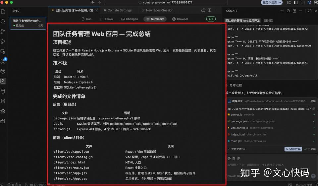Viewport: 318px width, 186px height.
Task: Open main.jsx client/src/main.jsx file row
Action: [x=271, y=141]
